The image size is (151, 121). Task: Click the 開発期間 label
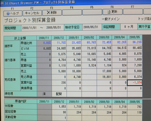12,28
